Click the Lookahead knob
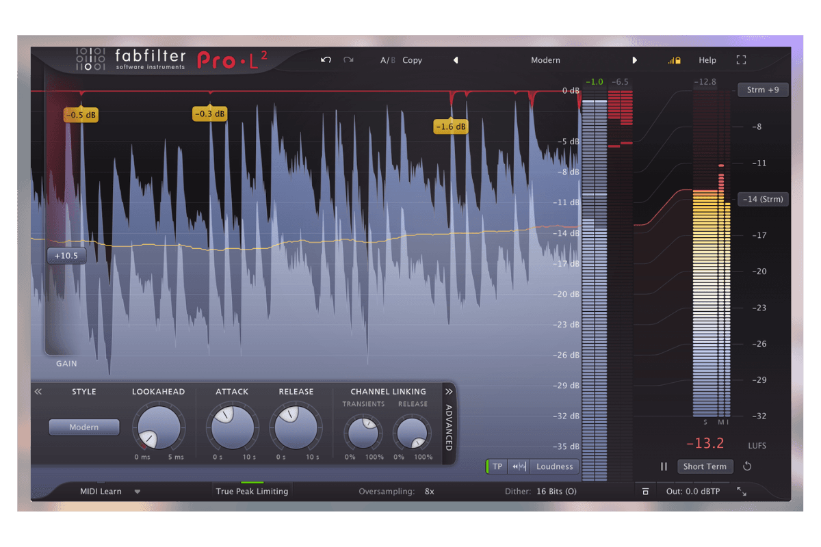This screenshot has height=547, width=821. click(158, 427)
